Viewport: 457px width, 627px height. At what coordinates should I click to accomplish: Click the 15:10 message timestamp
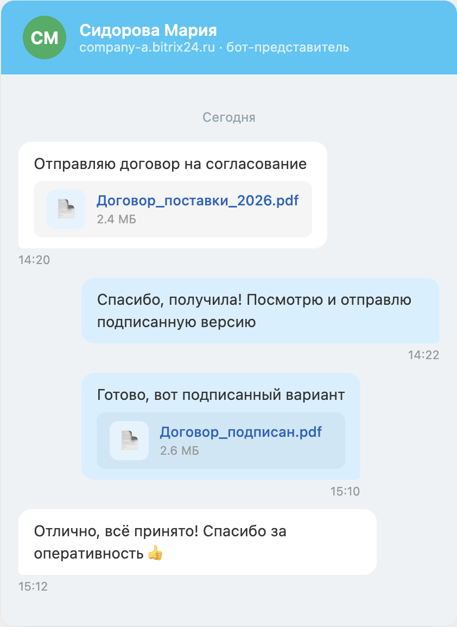tap(345, 492)
